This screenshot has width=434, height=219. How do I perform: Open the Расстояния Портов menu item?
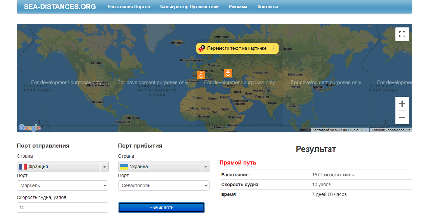(x=129, y=7)
